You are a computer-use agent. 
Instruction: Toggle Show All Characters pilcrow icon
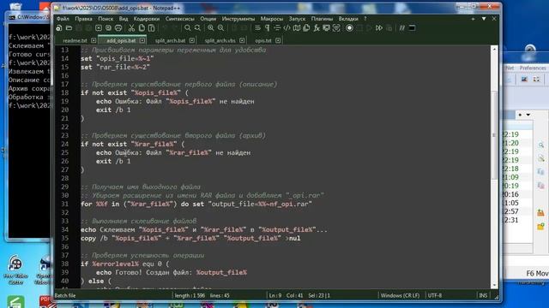coord(267,28)
